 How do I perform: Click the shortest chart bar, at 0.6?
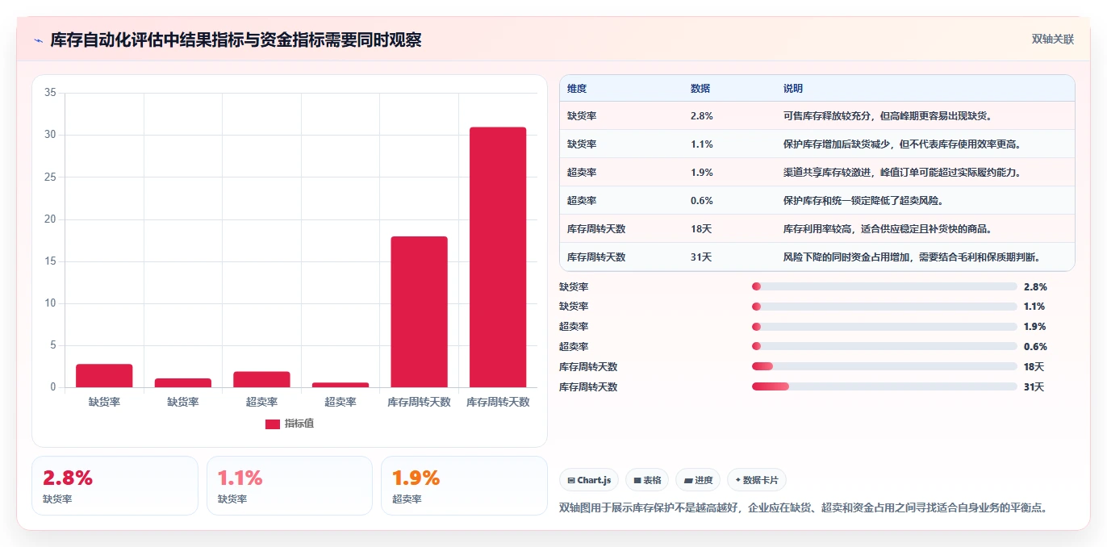(340, 385)
